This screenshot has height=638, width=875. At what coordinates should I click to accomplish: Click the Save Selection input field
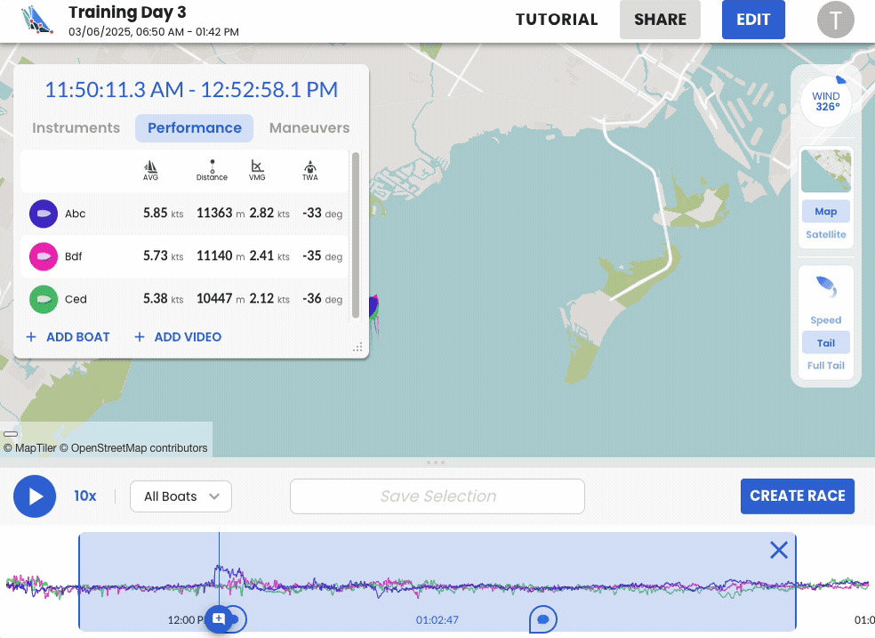point(437,497)
